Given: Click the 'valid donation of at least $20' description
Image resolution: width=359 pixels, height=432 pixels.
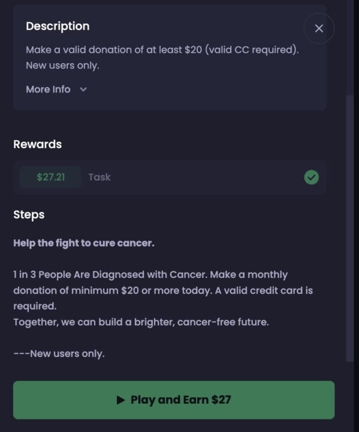Looking at the screenshot, I should tap(162, 50).
